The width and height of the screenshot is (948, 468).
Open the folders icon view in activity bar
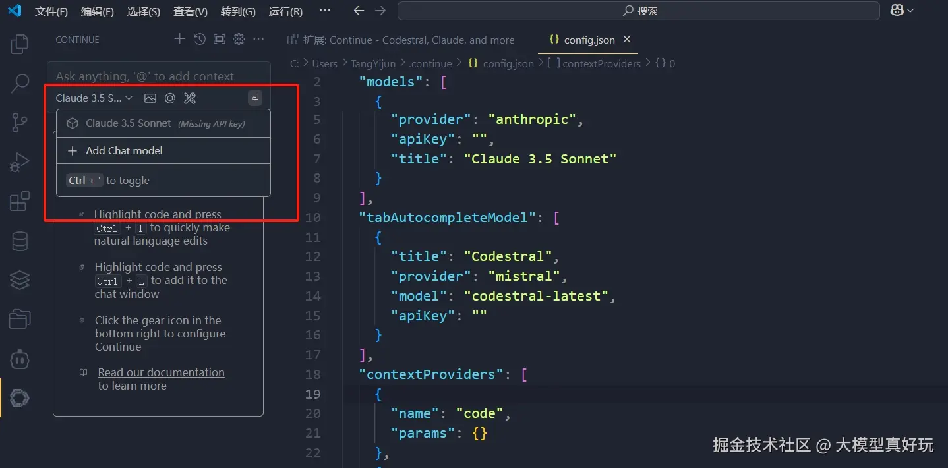pyautogui.click(x=20, y=320)
